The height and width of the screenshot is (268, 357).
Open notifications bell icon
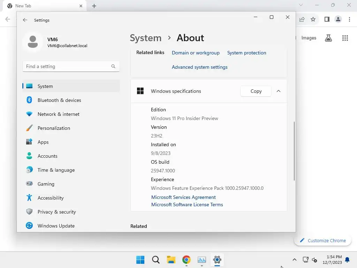348,260
